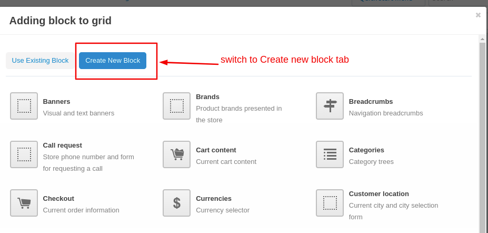
Task: Click the Banners block title
Action: (56, 101)
